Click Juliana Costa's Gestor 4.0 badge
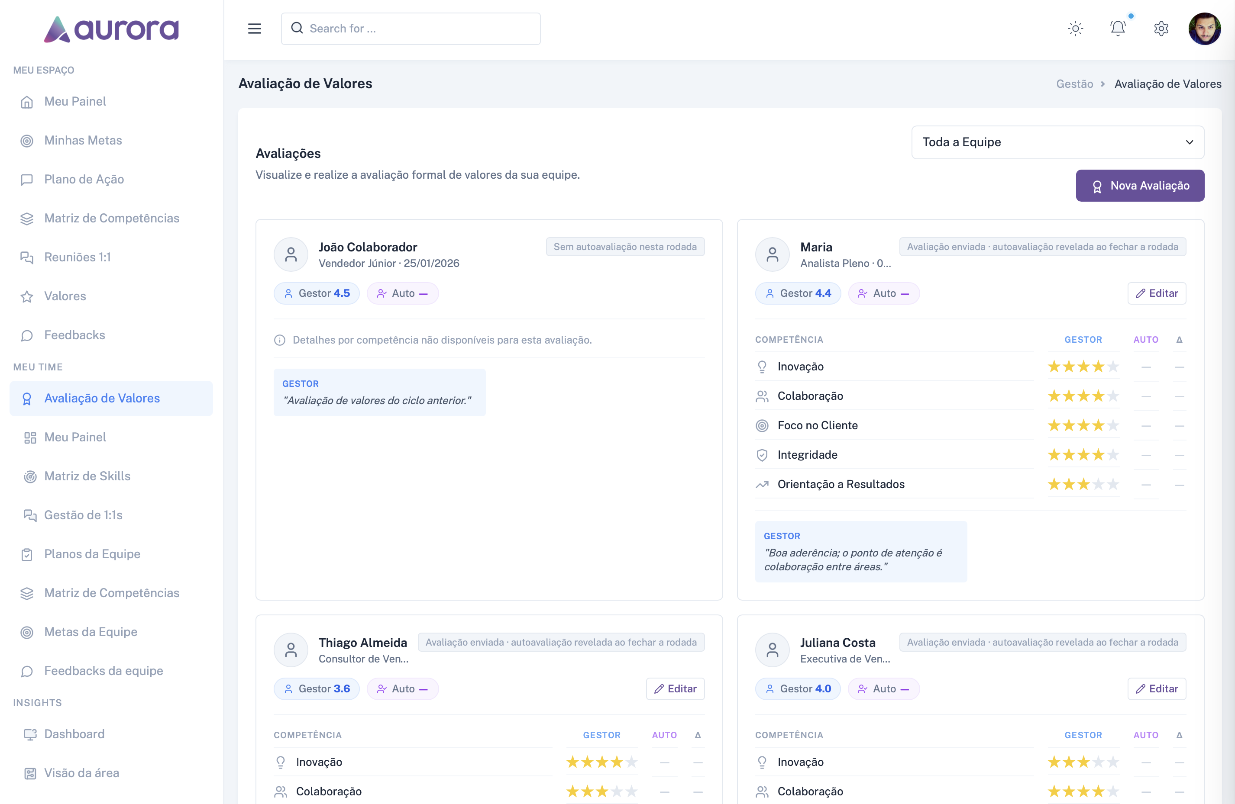The width and height of the screenshot is (1235, 804). click(x=798, y=688)
